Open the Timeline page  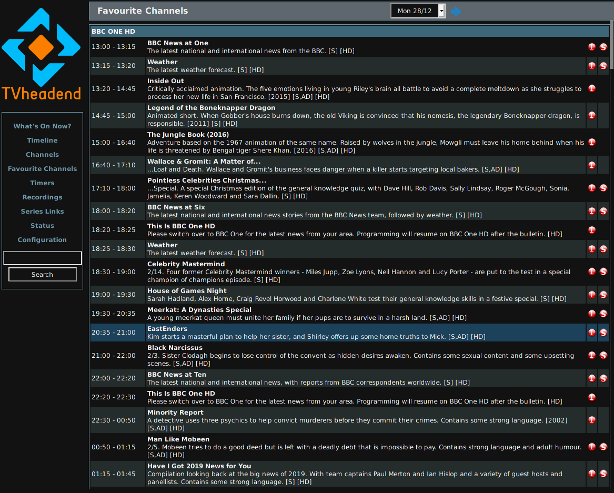[42, 140]
